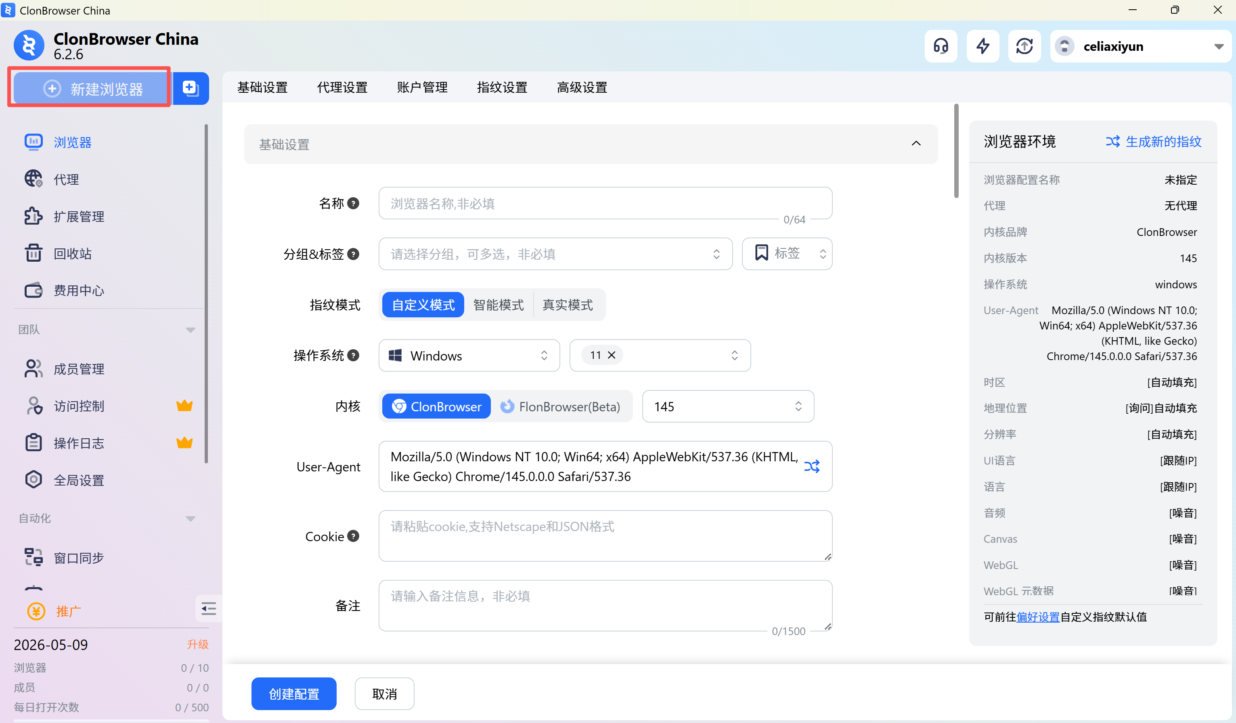This screenshot has height=723, width=1236.
Task: Collapse the 基础设置 section chevron
Action: click(x=916, y=144)
